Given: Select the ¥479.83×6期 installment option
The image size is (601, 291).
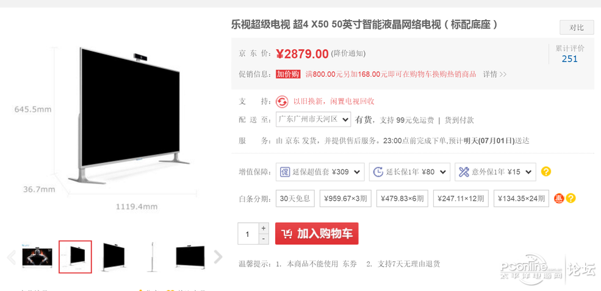Looking at the screenshot, I should (x=402, y=198).
